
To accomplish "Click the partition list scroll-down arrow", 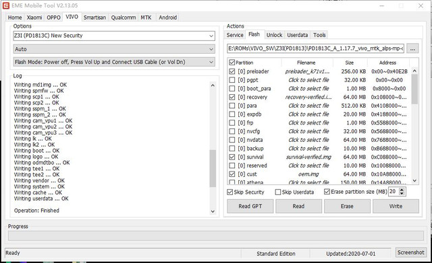I will click(414, 181).
